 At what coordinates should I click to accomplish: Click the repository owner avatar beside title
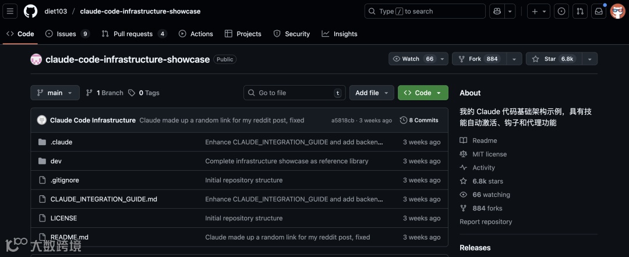coord(36,59)
